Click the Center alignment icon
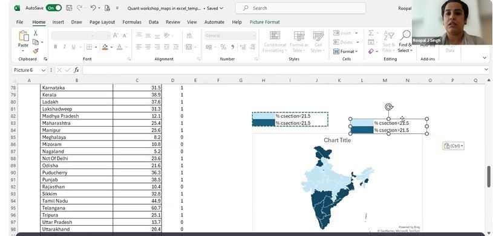The width and height of the screenshot is (493, 236). click(x=148, y=46)
